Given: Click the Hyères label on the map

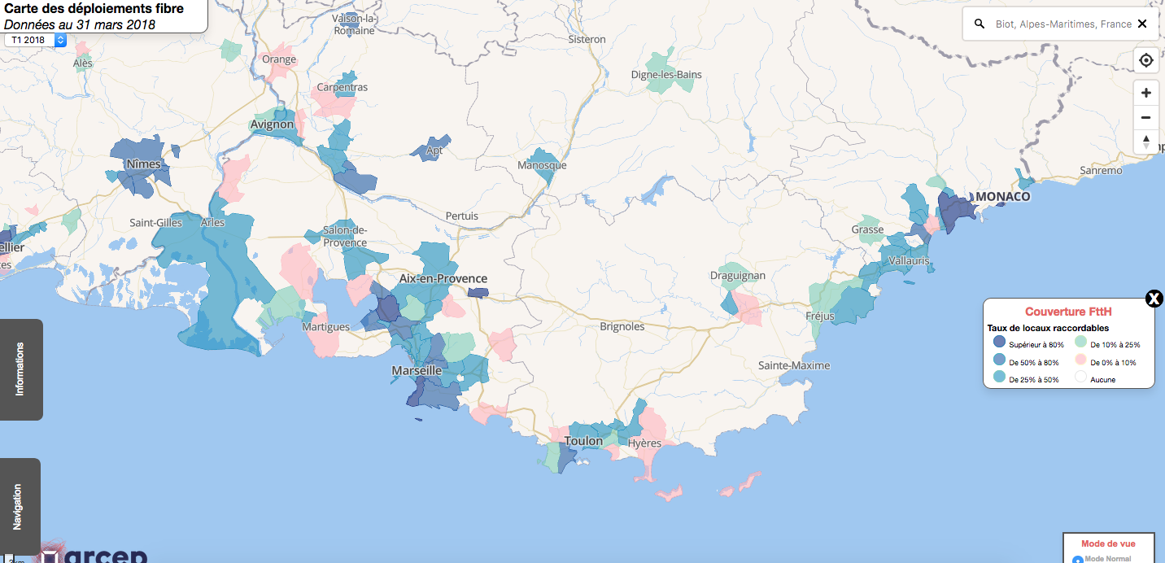Looking at the screenshot, I should pos(645,443).
